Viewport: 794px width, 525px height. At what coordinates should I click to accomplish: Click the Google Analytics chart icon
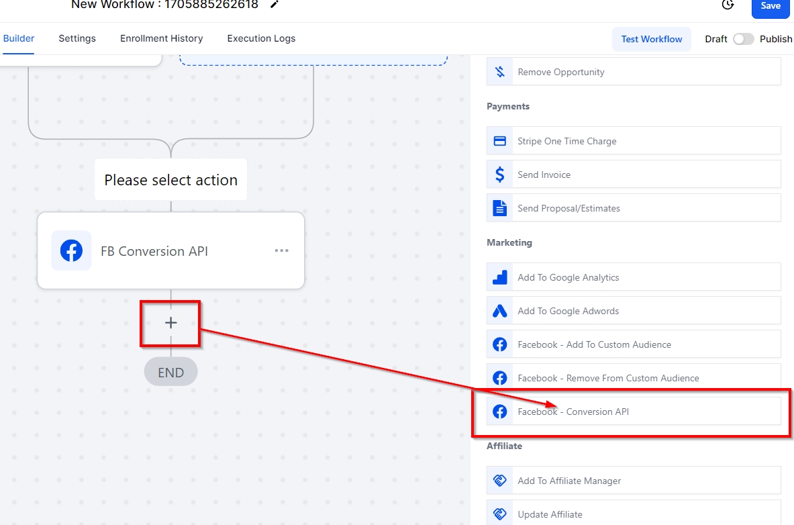click(500, 277)
